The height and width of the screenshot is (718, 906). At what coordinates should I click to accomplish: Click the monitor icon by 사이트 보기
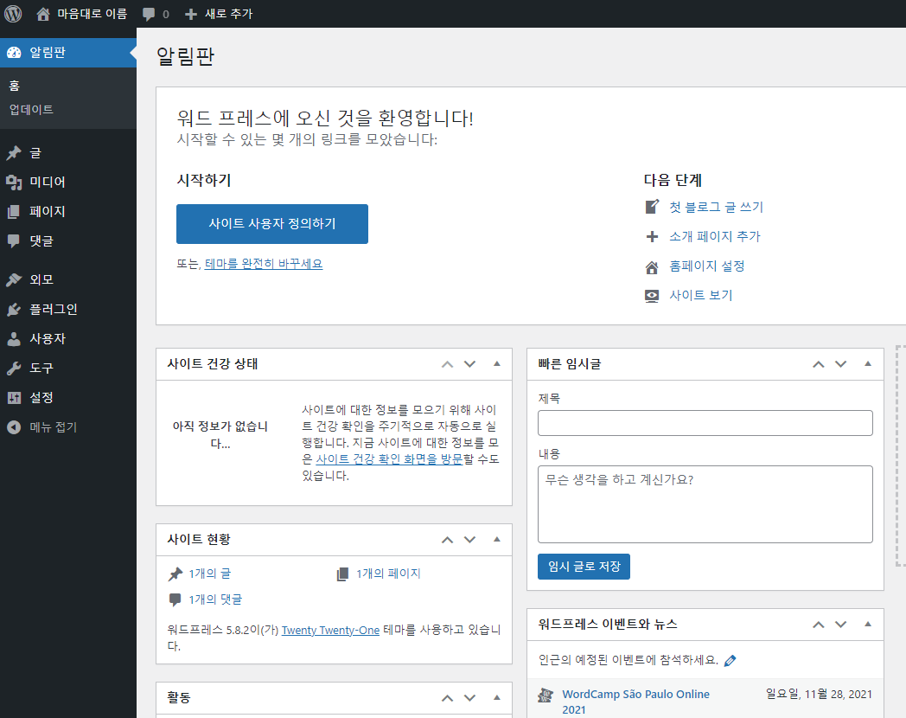click(x=652, y=296)
